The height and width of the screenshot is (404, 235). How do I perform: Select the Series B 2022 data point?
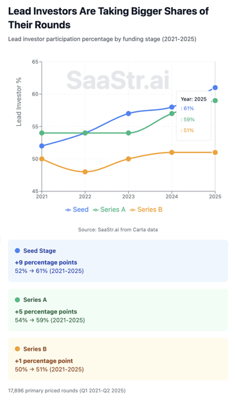tap(85, 172)
